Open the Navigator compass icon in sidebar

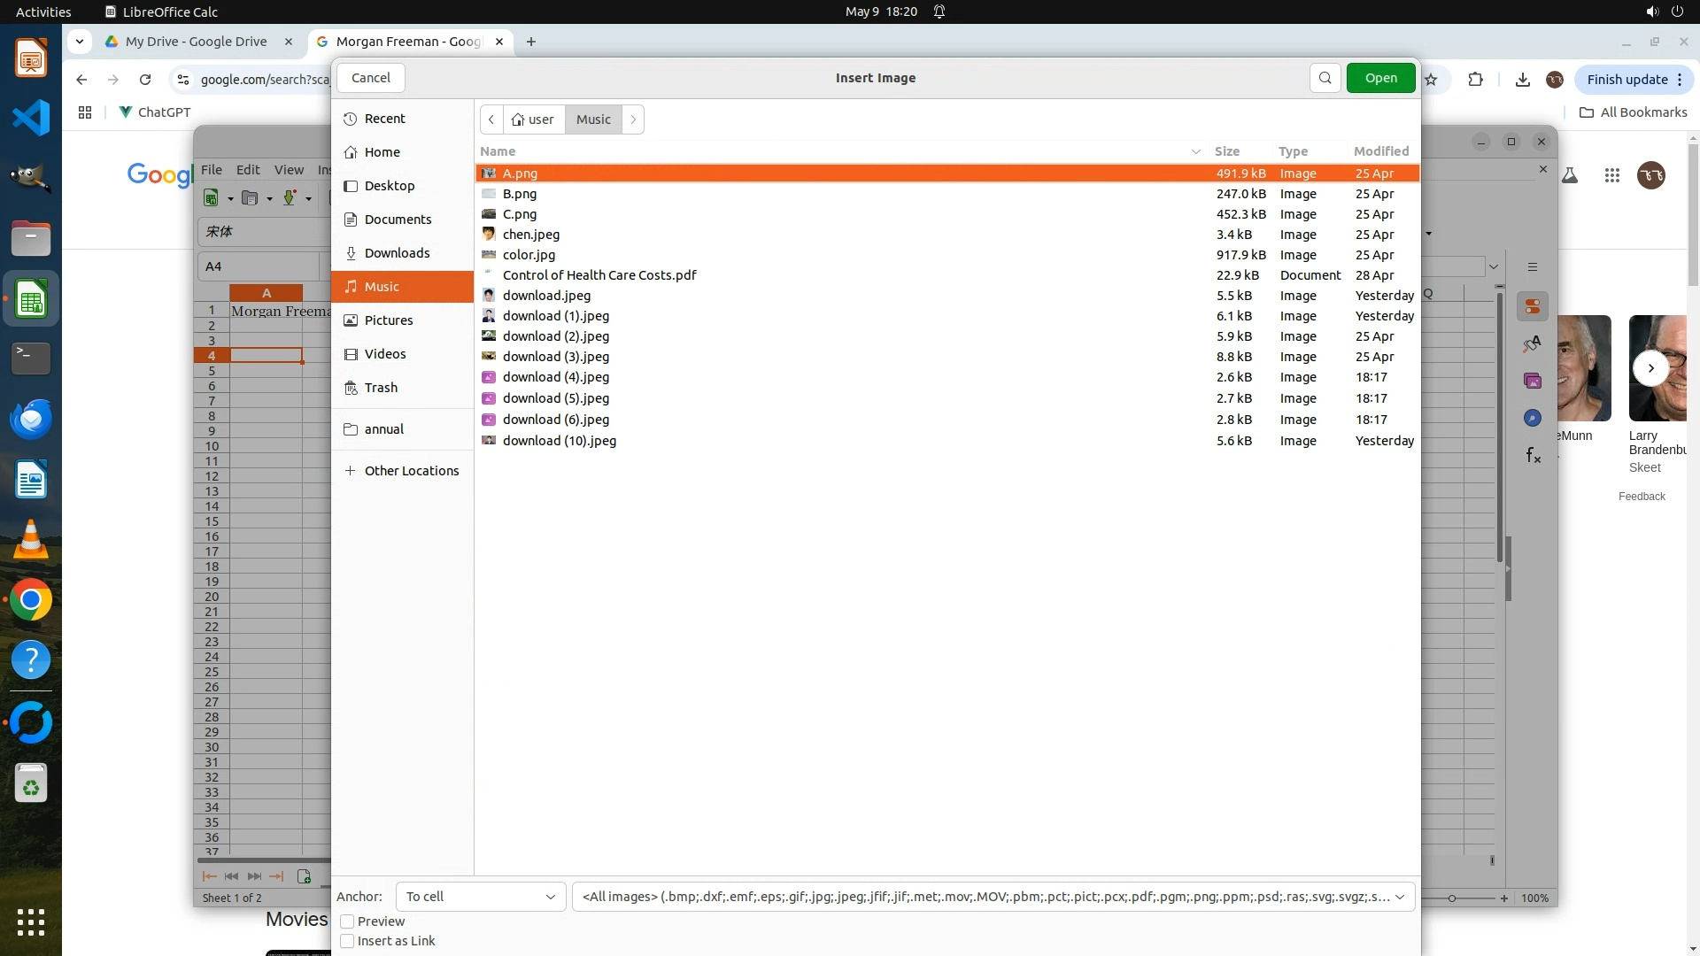1533,419
